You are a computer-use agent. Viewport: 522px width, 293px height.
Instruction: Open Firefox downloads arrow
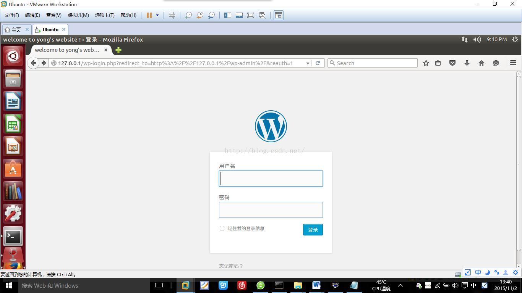pyautogui.click(x=467, y=63)
